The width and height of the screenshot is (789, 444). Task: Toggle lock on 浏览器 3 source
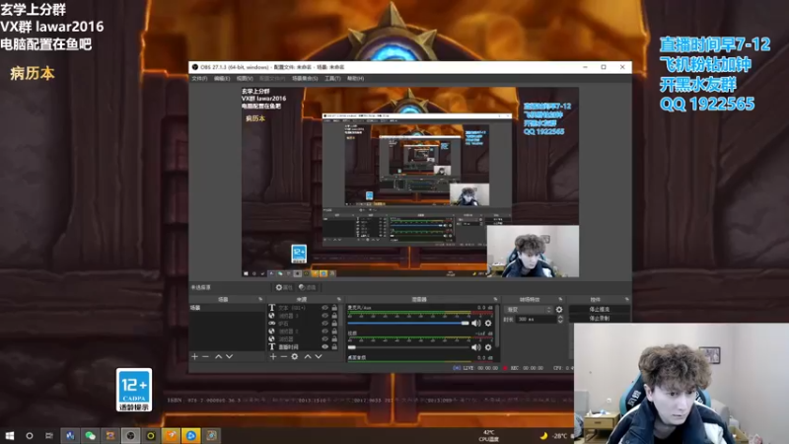(334, 316)
